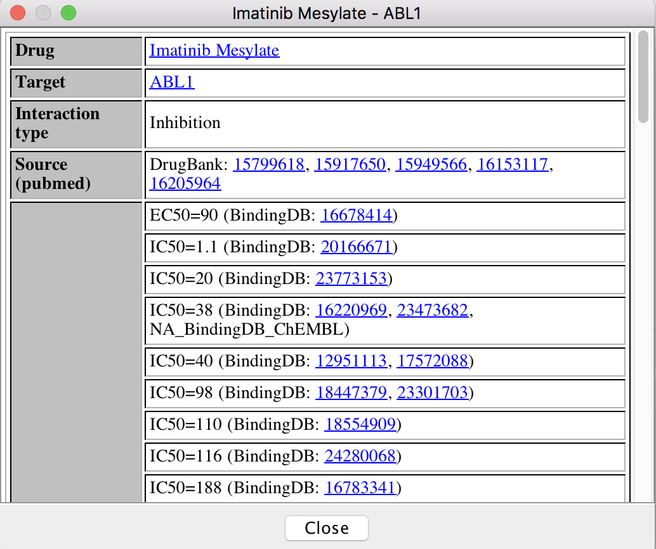Click the Drug header cell
Screen dimensions: 656x549
(x=76, y=51)
